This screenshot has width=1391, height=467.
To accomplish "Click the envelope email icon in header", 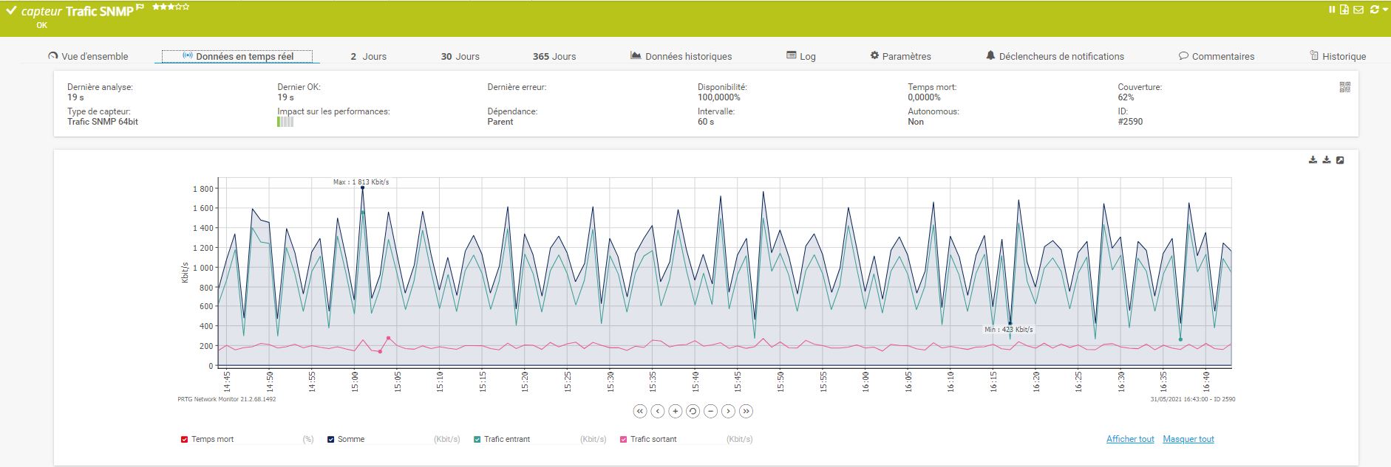I will (x=1358, y=10).
